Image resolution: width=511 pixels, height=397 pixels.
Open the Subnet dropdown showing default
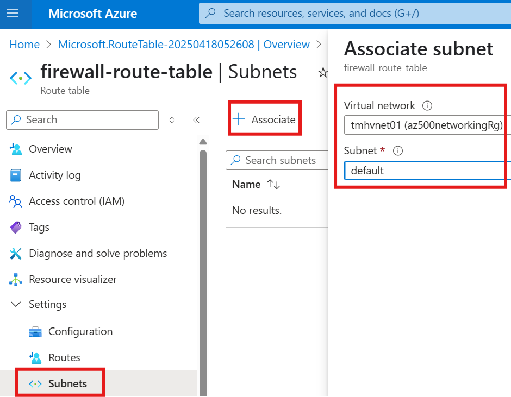pos(427,171)
